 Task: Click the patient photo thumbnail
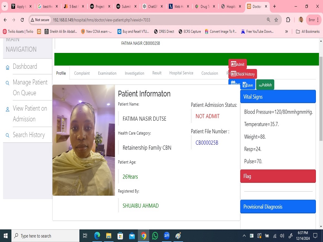pos(84,140)
